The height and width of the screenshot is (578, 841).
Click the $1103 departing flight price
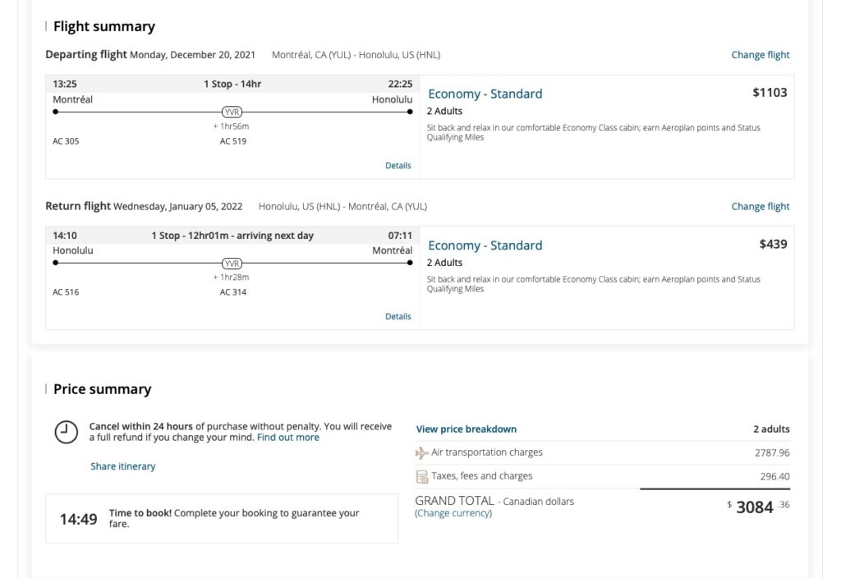pyautogui.click(x=769, y=93)
